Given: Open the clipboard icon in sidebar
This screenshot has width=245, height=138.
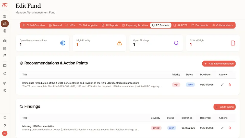Looking at the screenshot, I should pos(5,56).
